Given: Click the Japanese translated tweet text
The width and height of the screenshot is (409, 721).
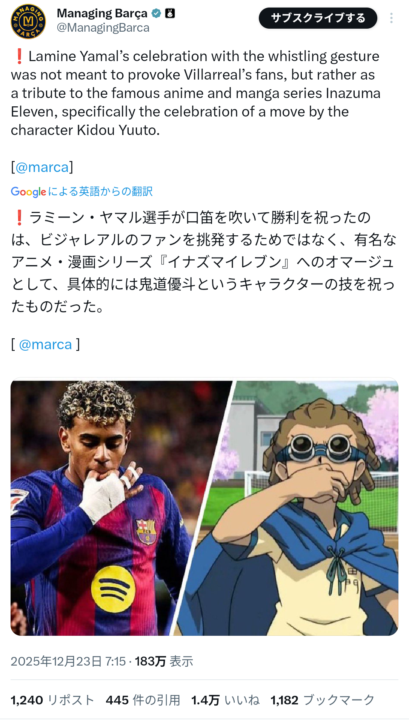Looking at the screenshot, I should click(204, 262).
